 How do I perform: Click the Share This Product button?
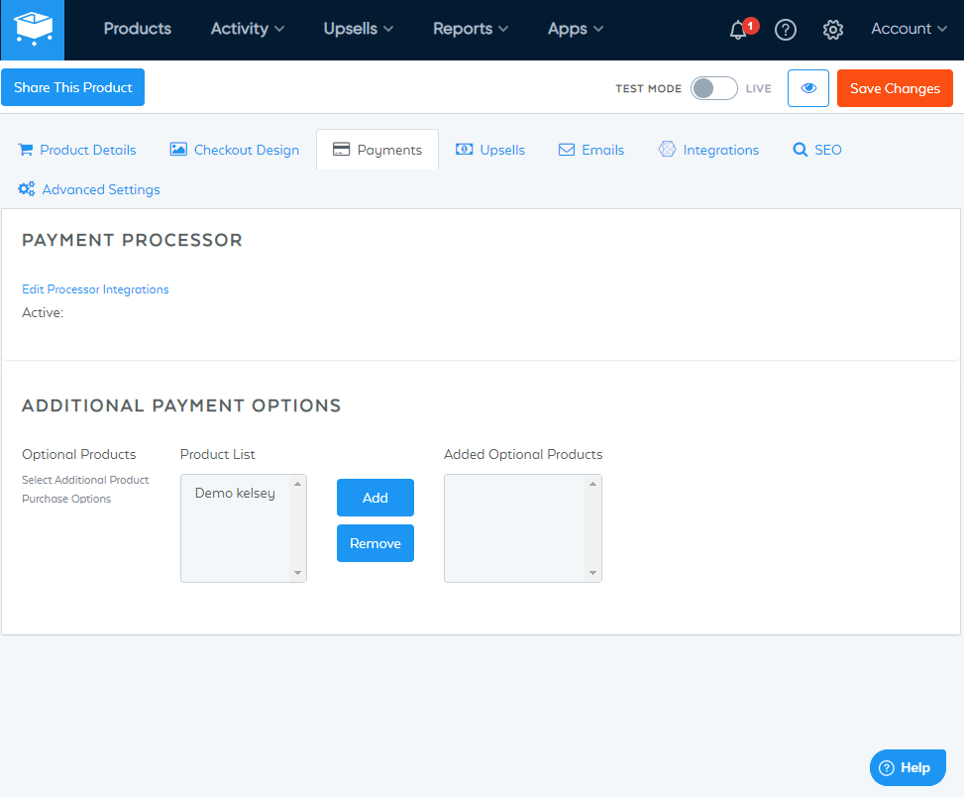tap(72, 87)
